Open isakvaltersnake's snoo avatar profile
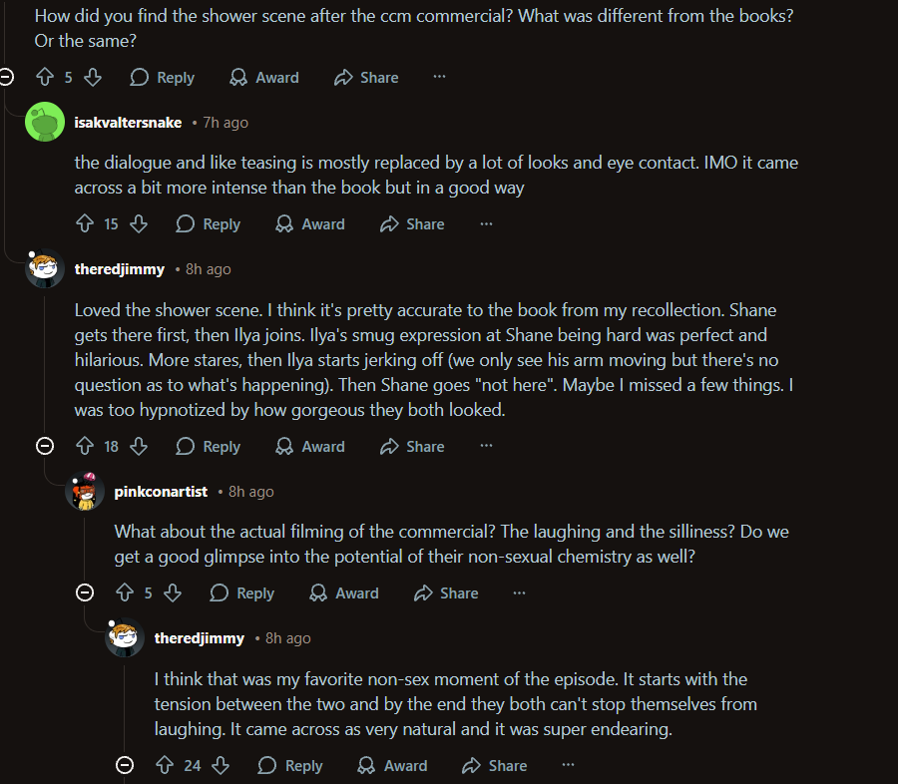This screenshot has height=784, width=898. pyautogui.click(x=44, y=123)
